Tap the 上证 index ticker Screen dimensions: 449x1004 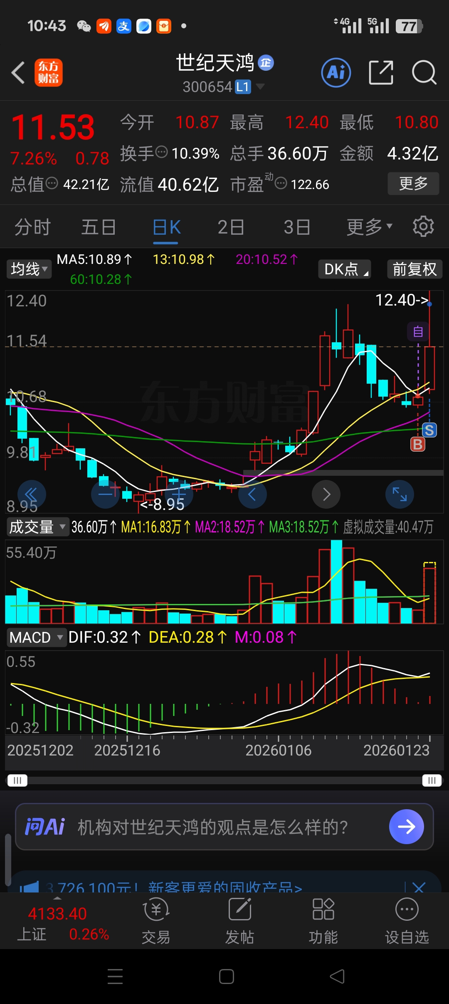pyautogui.click(x=63, y=924)
